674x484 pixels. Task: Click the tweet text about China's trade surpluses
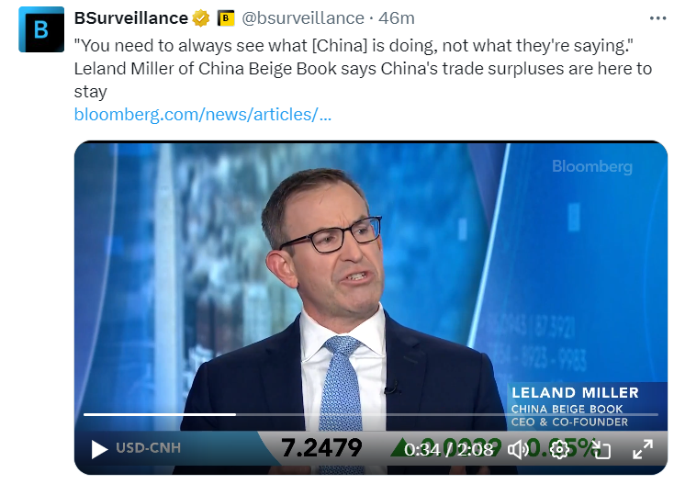(363, 68)
